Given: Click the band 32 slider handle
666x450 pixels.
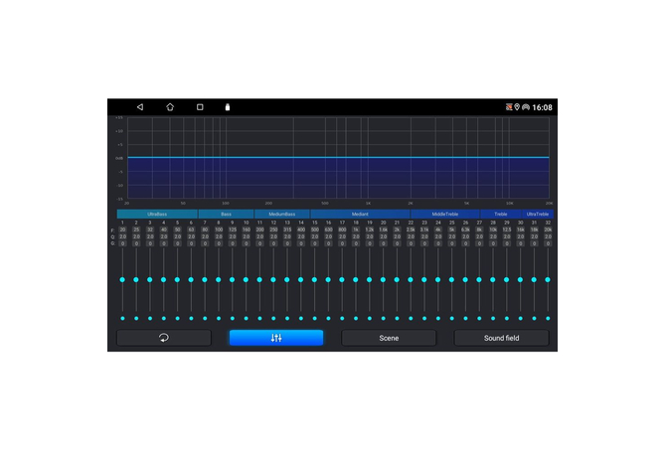Looking at the screenshot, I should [548, 280].
